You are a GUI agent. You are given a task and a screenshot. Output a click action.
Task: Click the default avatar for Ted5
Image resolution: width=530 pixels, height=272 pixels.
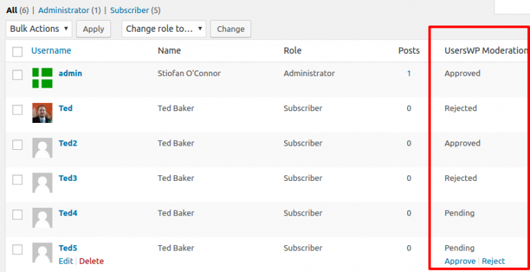(x=42, y=253)
